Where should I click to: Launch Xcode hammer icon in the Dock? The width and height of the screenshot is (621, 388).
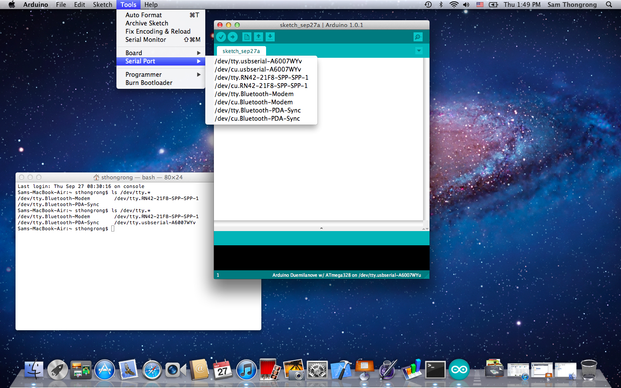[x=341, y=370]
